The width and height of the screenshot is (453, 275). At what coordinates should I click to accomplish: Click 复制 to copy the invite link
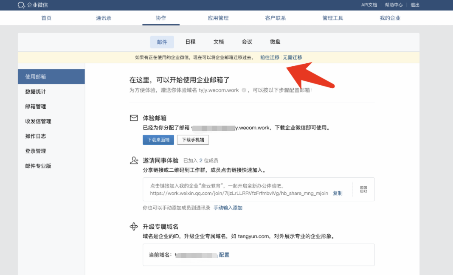click(338, 193)
